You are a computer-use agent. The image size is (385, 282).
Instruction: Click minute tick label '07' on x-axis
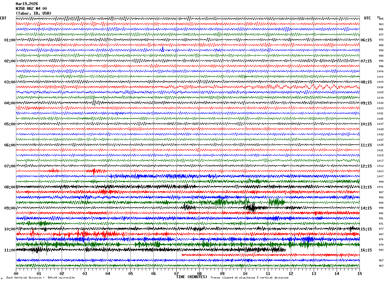tap(176, 273)
